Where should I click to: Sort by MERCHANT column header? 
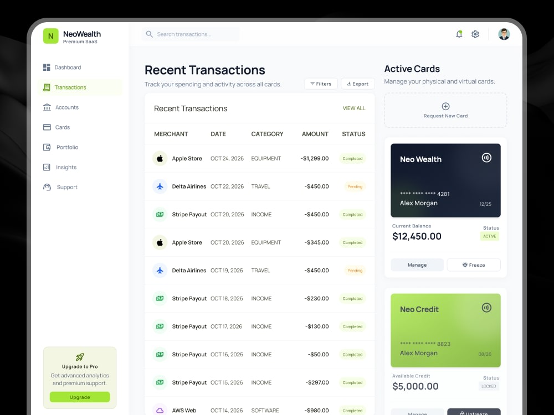[171, 134]
